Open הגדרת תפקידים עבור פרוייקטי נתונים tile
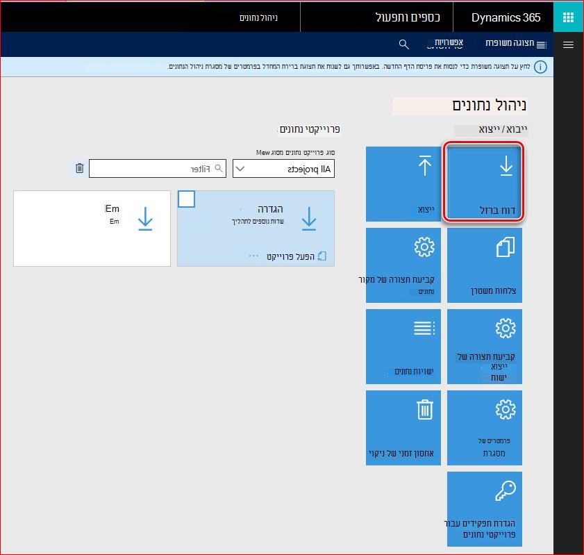The height and width of the screenshot is (555, 584). point(484,509)
